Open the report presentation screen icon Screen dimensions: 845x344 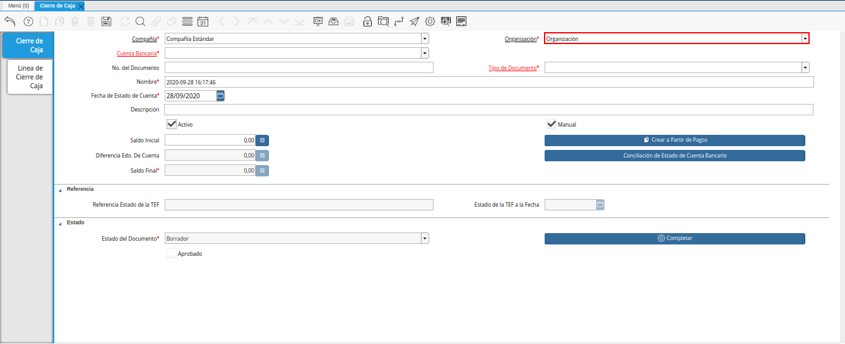318,21
